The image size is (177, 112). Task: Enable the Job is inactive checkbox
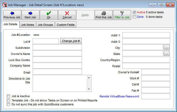click(x=8, y=96)
